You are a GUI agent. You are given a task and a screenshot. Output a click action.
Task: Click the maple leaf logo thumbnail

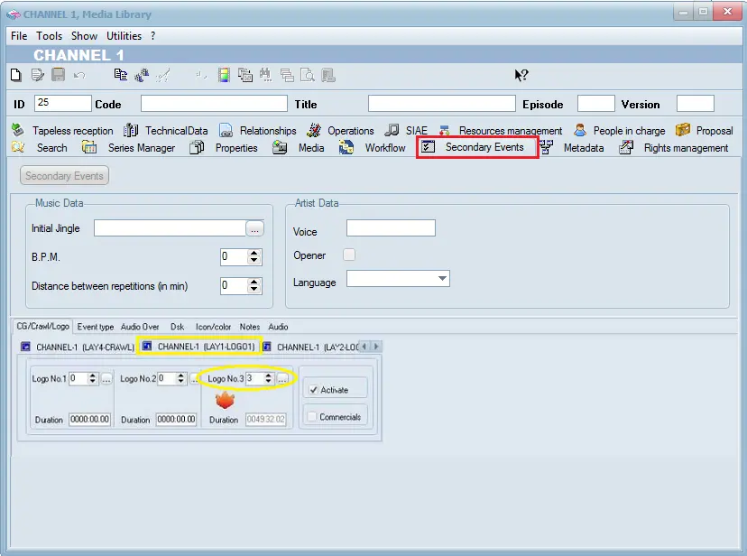pyautogui.click(x=225, y=400)
